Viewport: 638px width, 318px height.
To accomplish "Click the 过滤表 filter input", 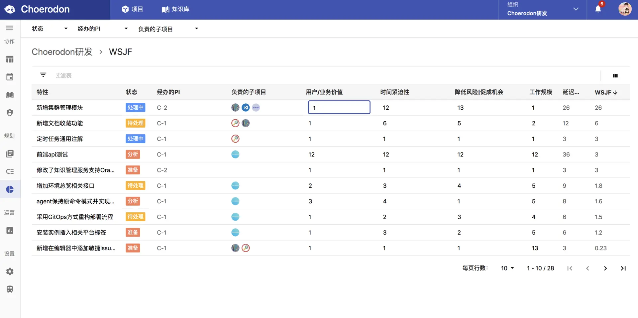I will click(64, 76).
